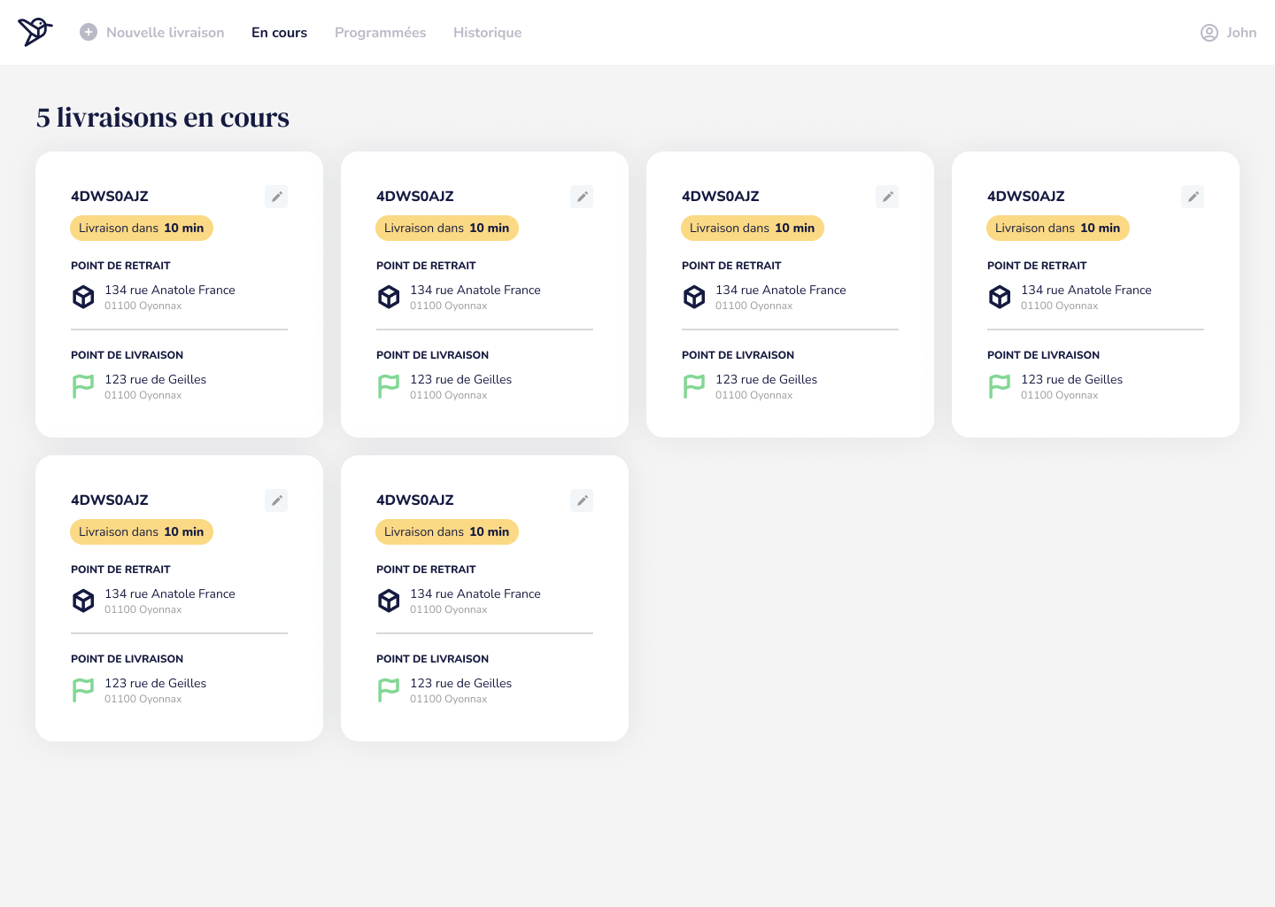Click the 5 livraisons en cours heading
This screenshot has height=907, width=1275.
point(163,118)
